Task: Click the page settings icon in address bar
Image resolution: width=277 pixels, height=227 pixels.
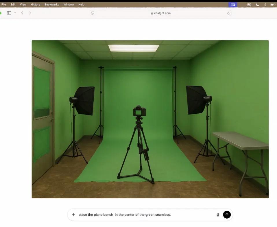Action: (x=92, y=13)
